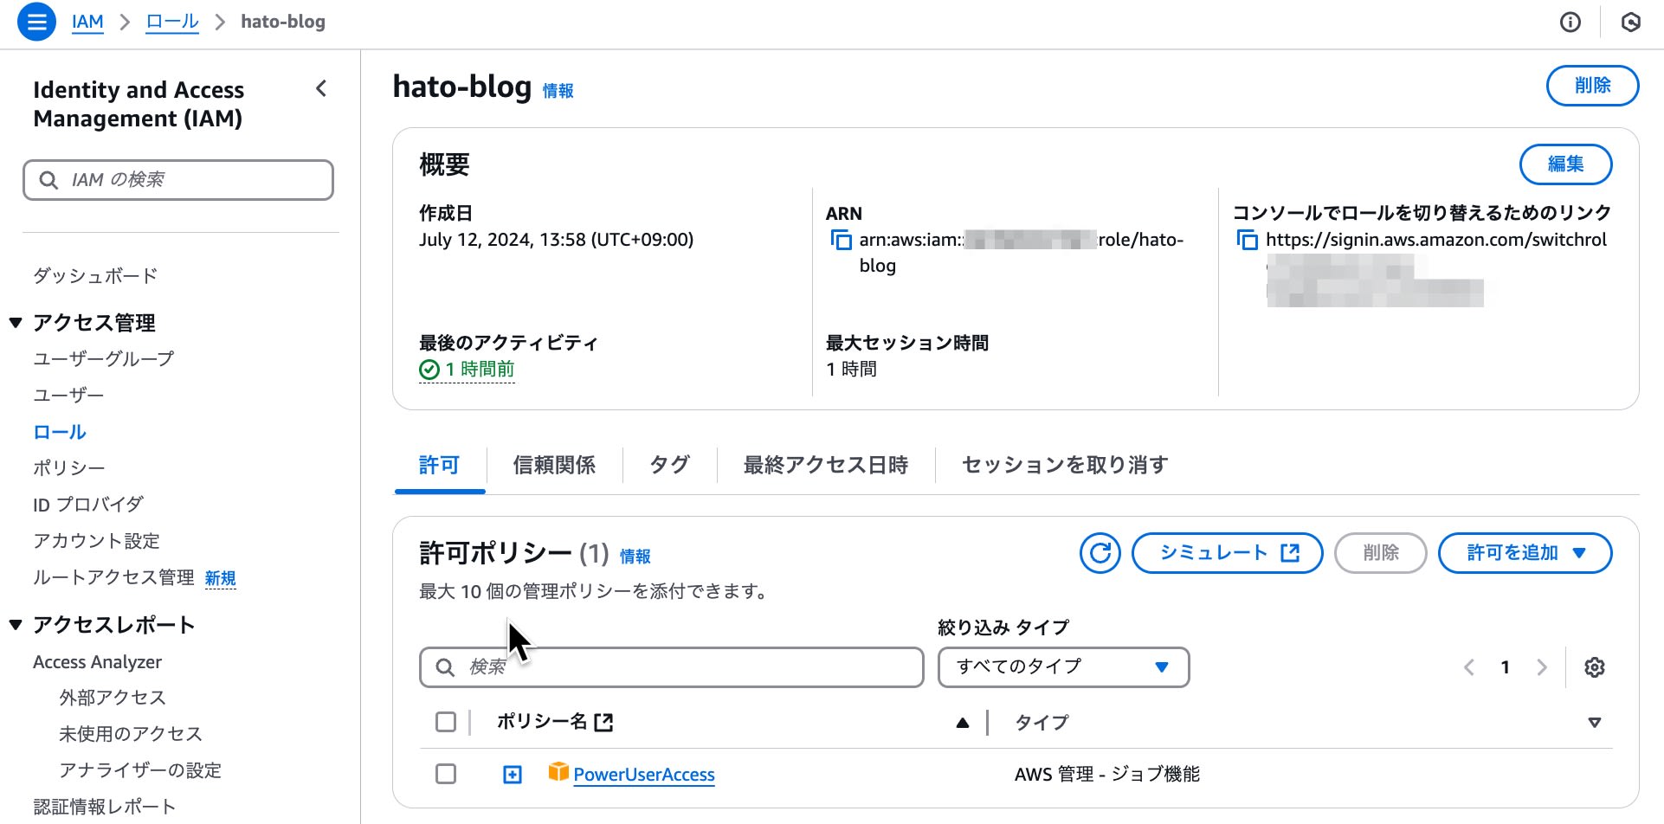Viewport: 1664px width, 824px height.
Task: Open 外部アクセス in sidebar
Action: pos(113,698)
